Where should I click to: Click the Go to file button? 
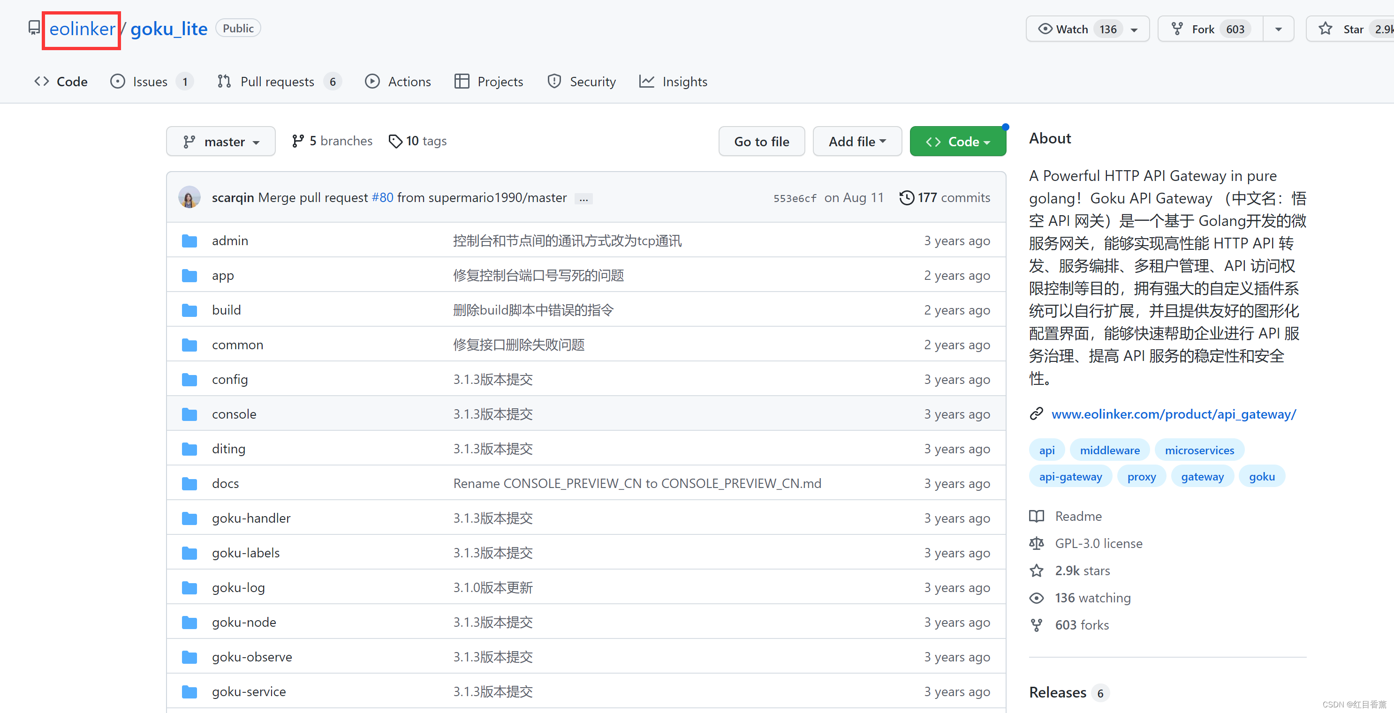pos(761,142)
